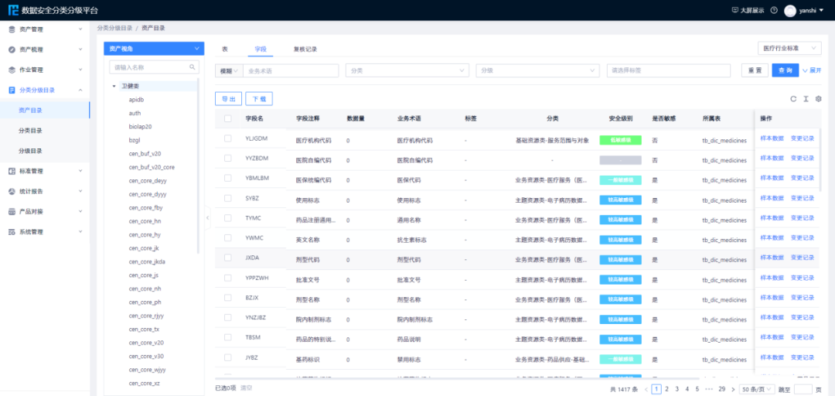Switch to the 复核记录 tab
835x396 pixels.
(305, 49)
